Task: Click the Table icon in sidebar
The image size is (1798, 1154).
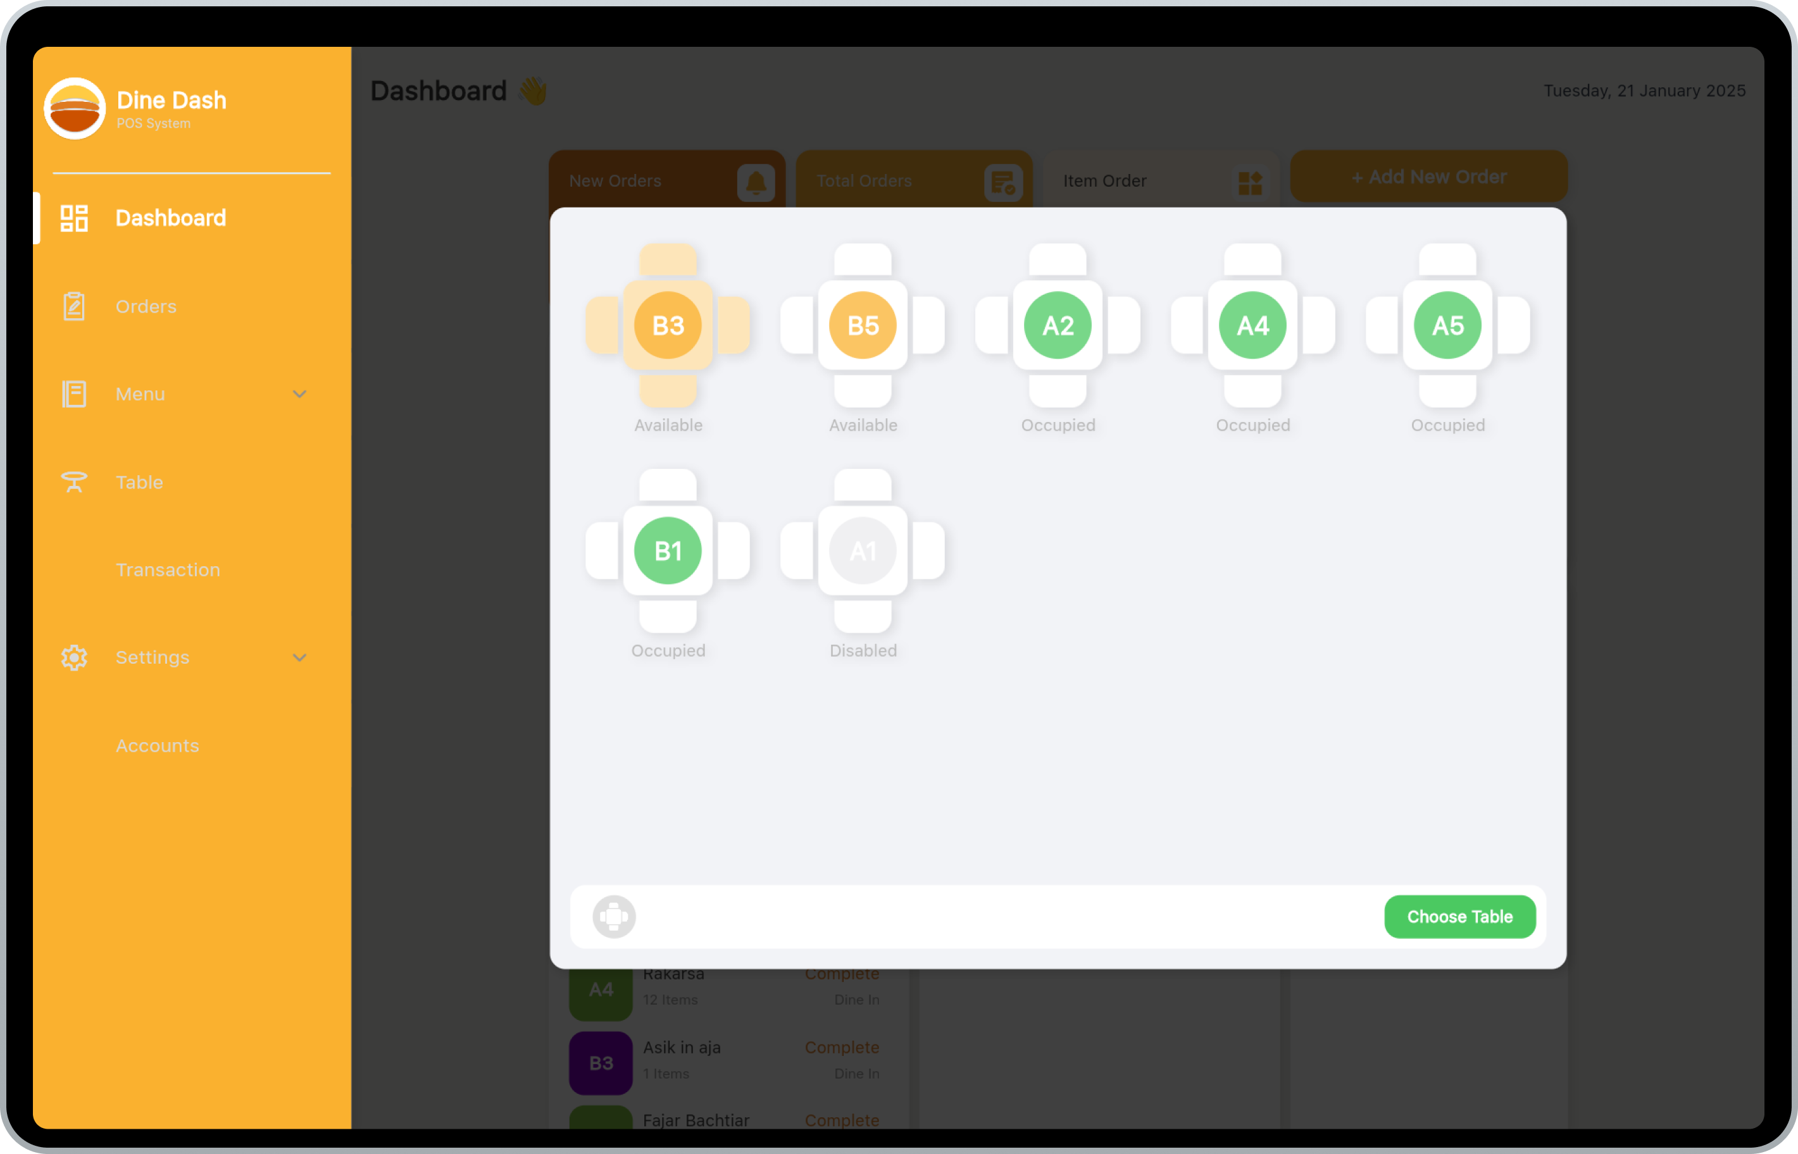Action: click(75, 481)
